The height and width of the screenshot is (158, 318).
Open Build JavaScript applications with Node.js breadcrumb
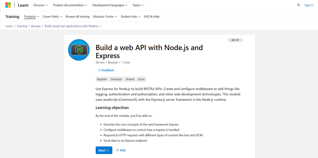click(72, 26)
